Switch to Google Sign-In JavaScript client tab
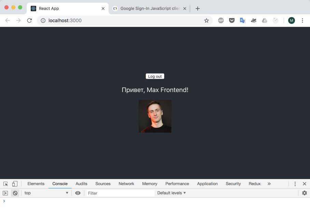The image size is (310, 210). click(149, 9)
